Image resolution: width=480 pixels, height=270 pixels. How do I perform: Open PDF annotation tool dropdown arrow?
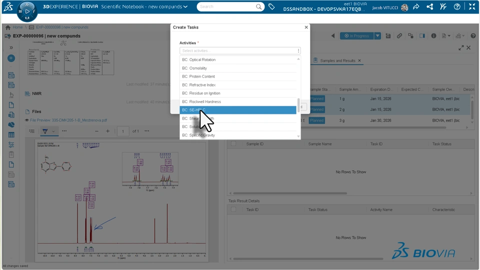(53, 131)
